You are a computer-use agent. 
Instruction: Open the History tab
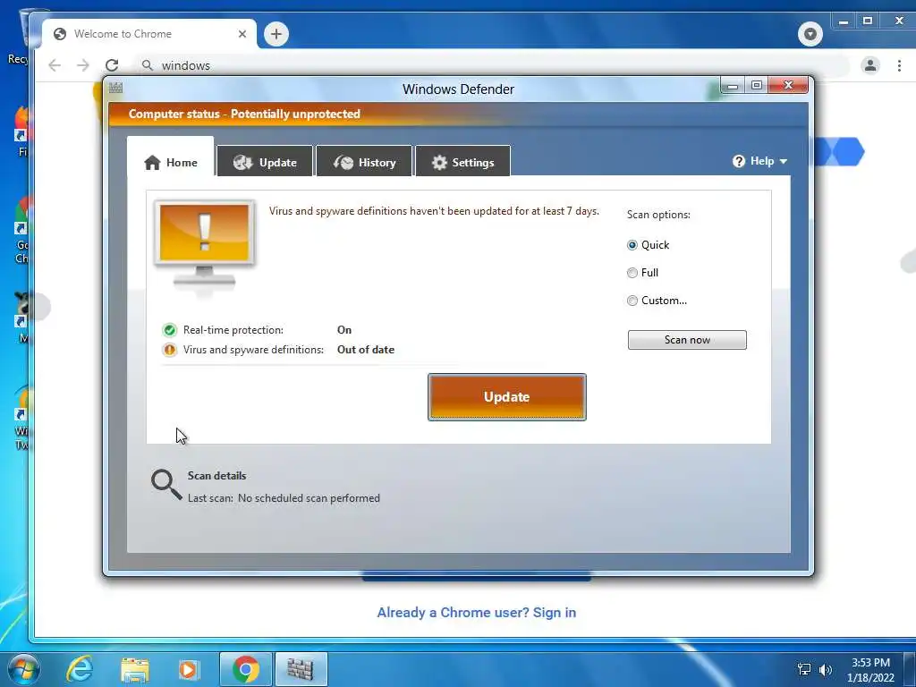click(364, 162)
